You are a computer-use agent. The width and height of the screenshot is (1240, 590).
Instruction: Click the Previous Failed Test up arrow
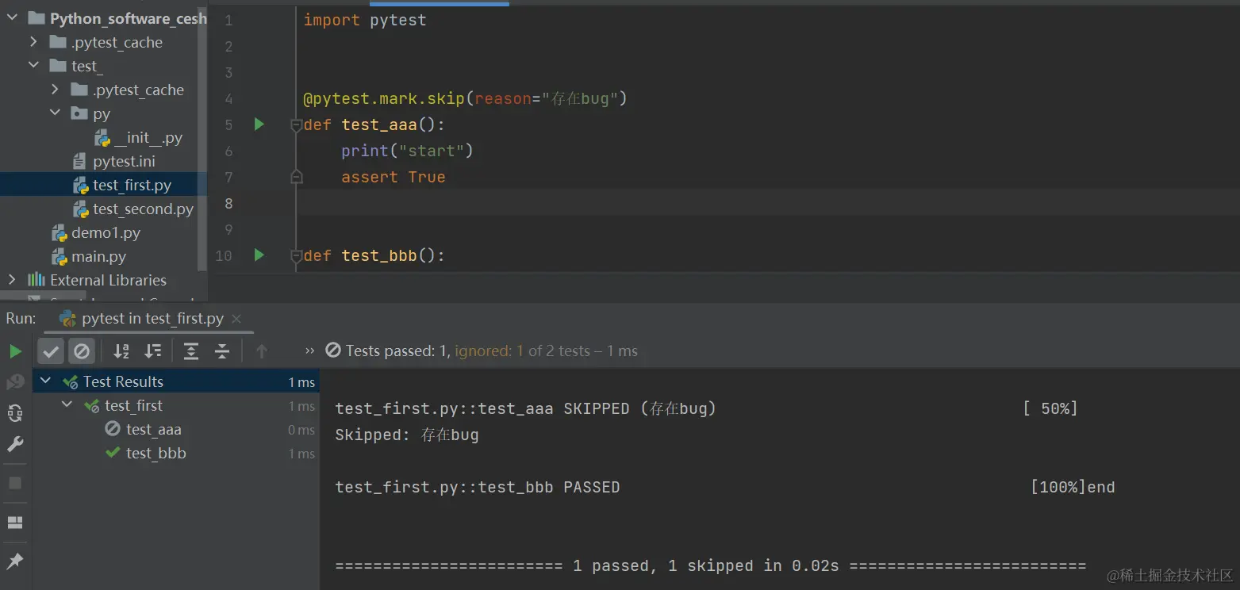262,351
